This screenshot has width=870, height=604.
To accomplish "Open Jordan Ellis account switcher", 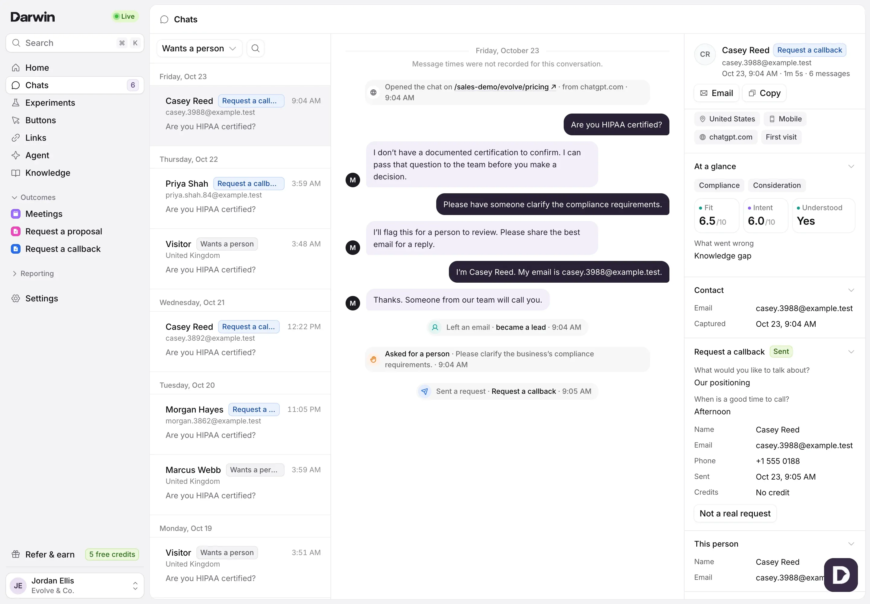I will pos(75,586).
